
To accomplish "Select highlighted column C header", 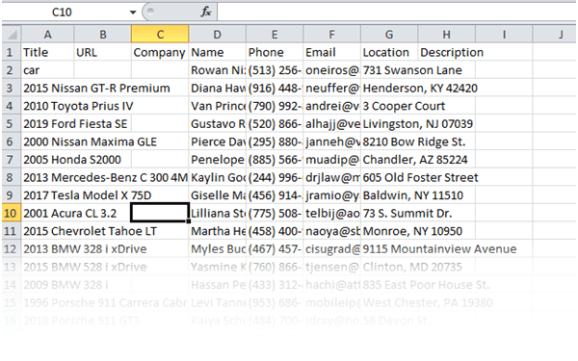I will click(160, 35).
